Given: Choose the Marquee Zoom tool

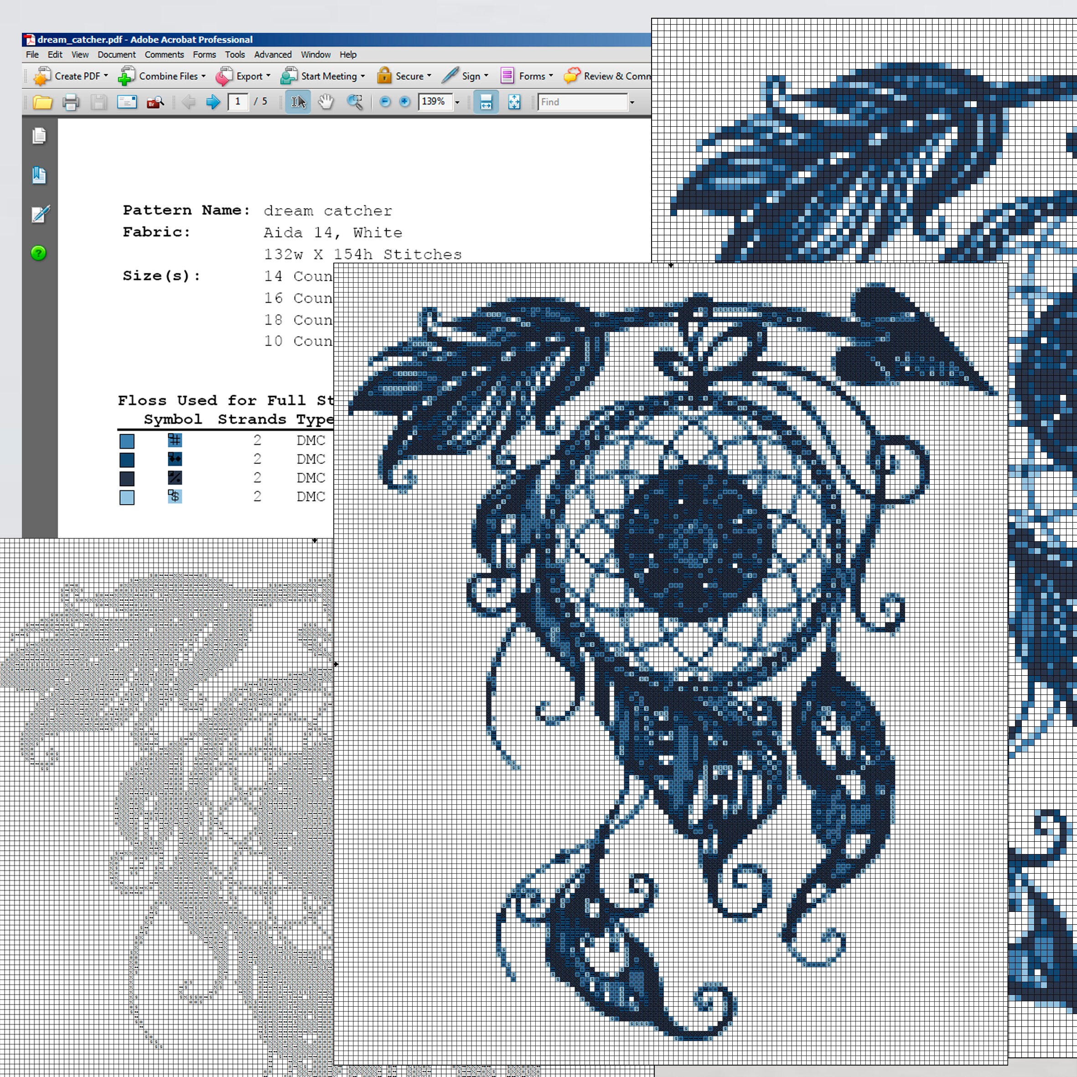Looking at the screenshot, I should pyautogui.click(x=355, y=102).
